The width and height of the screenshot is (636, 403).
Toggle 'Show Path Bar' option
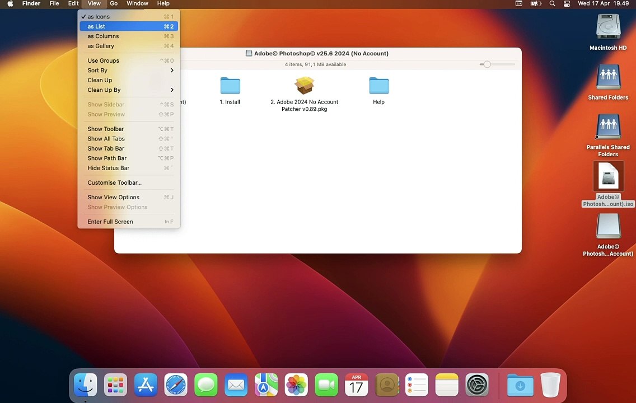coord(129,158)
